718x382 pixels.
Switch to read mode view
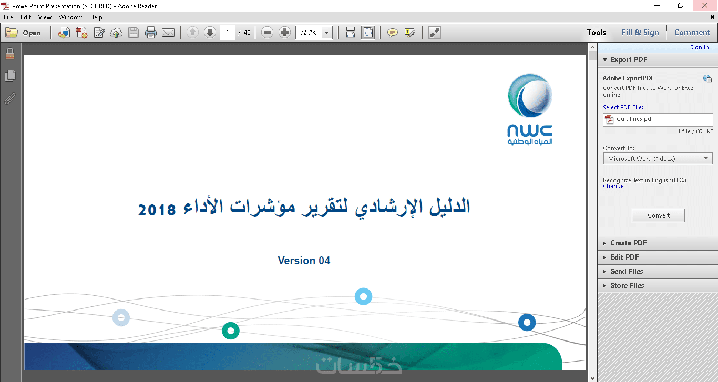tap(434, 33)
